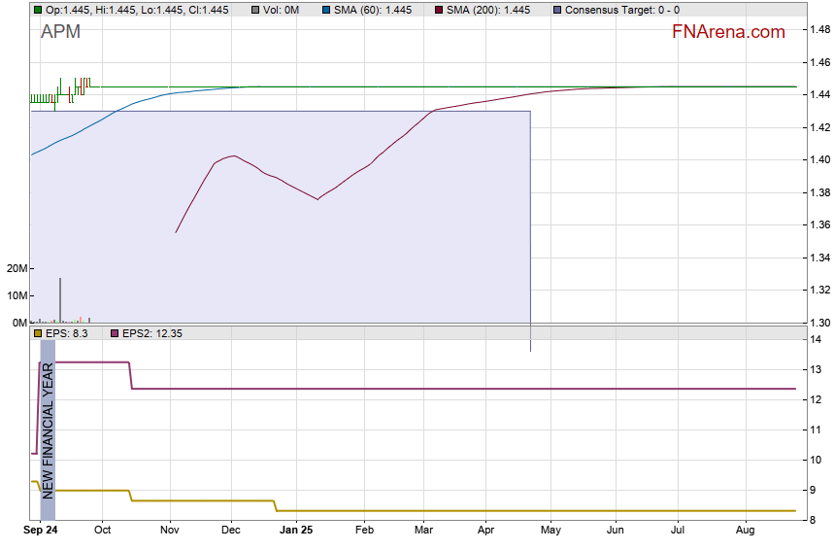Select the SMA (200): 1.445 legend text
834x550 pixels.
pyautogui.click(x=488, y=10)
